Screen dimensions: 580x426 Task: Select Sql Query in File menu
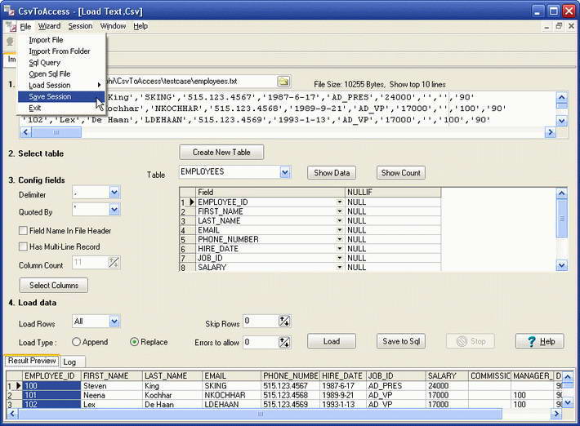click(61, 63)
